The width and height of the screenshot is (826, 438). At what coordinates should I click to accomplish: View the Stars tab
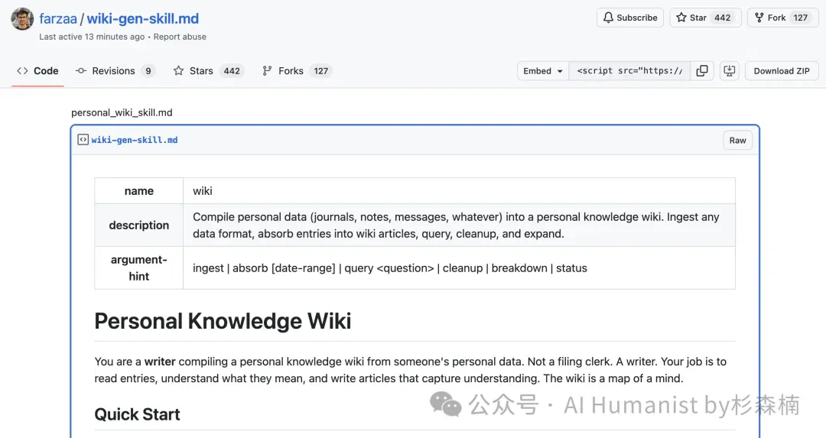pyautogui.click(x=209, y=70)
